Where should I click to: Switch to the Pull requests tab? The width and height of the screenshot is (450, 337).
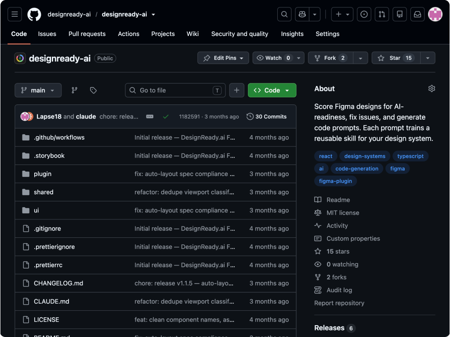click(x=87, y=34)
